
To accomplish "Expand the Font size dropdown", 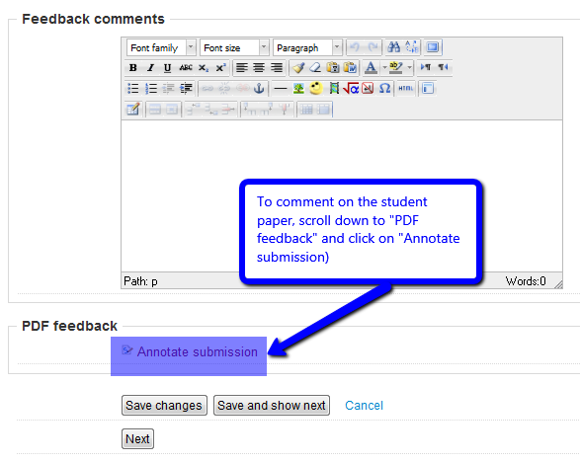I will pos(234,47).
